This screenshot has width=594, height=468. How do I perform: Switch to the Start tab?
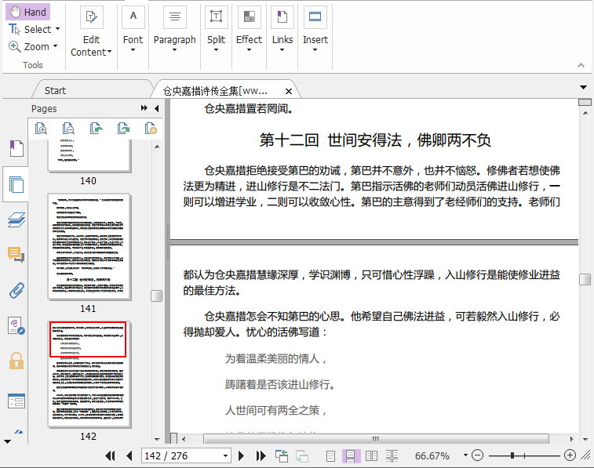click(x=56, y=90)
